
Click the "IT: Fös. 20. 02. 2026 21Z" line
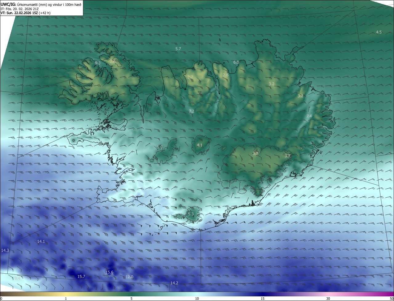pos(19,9)
